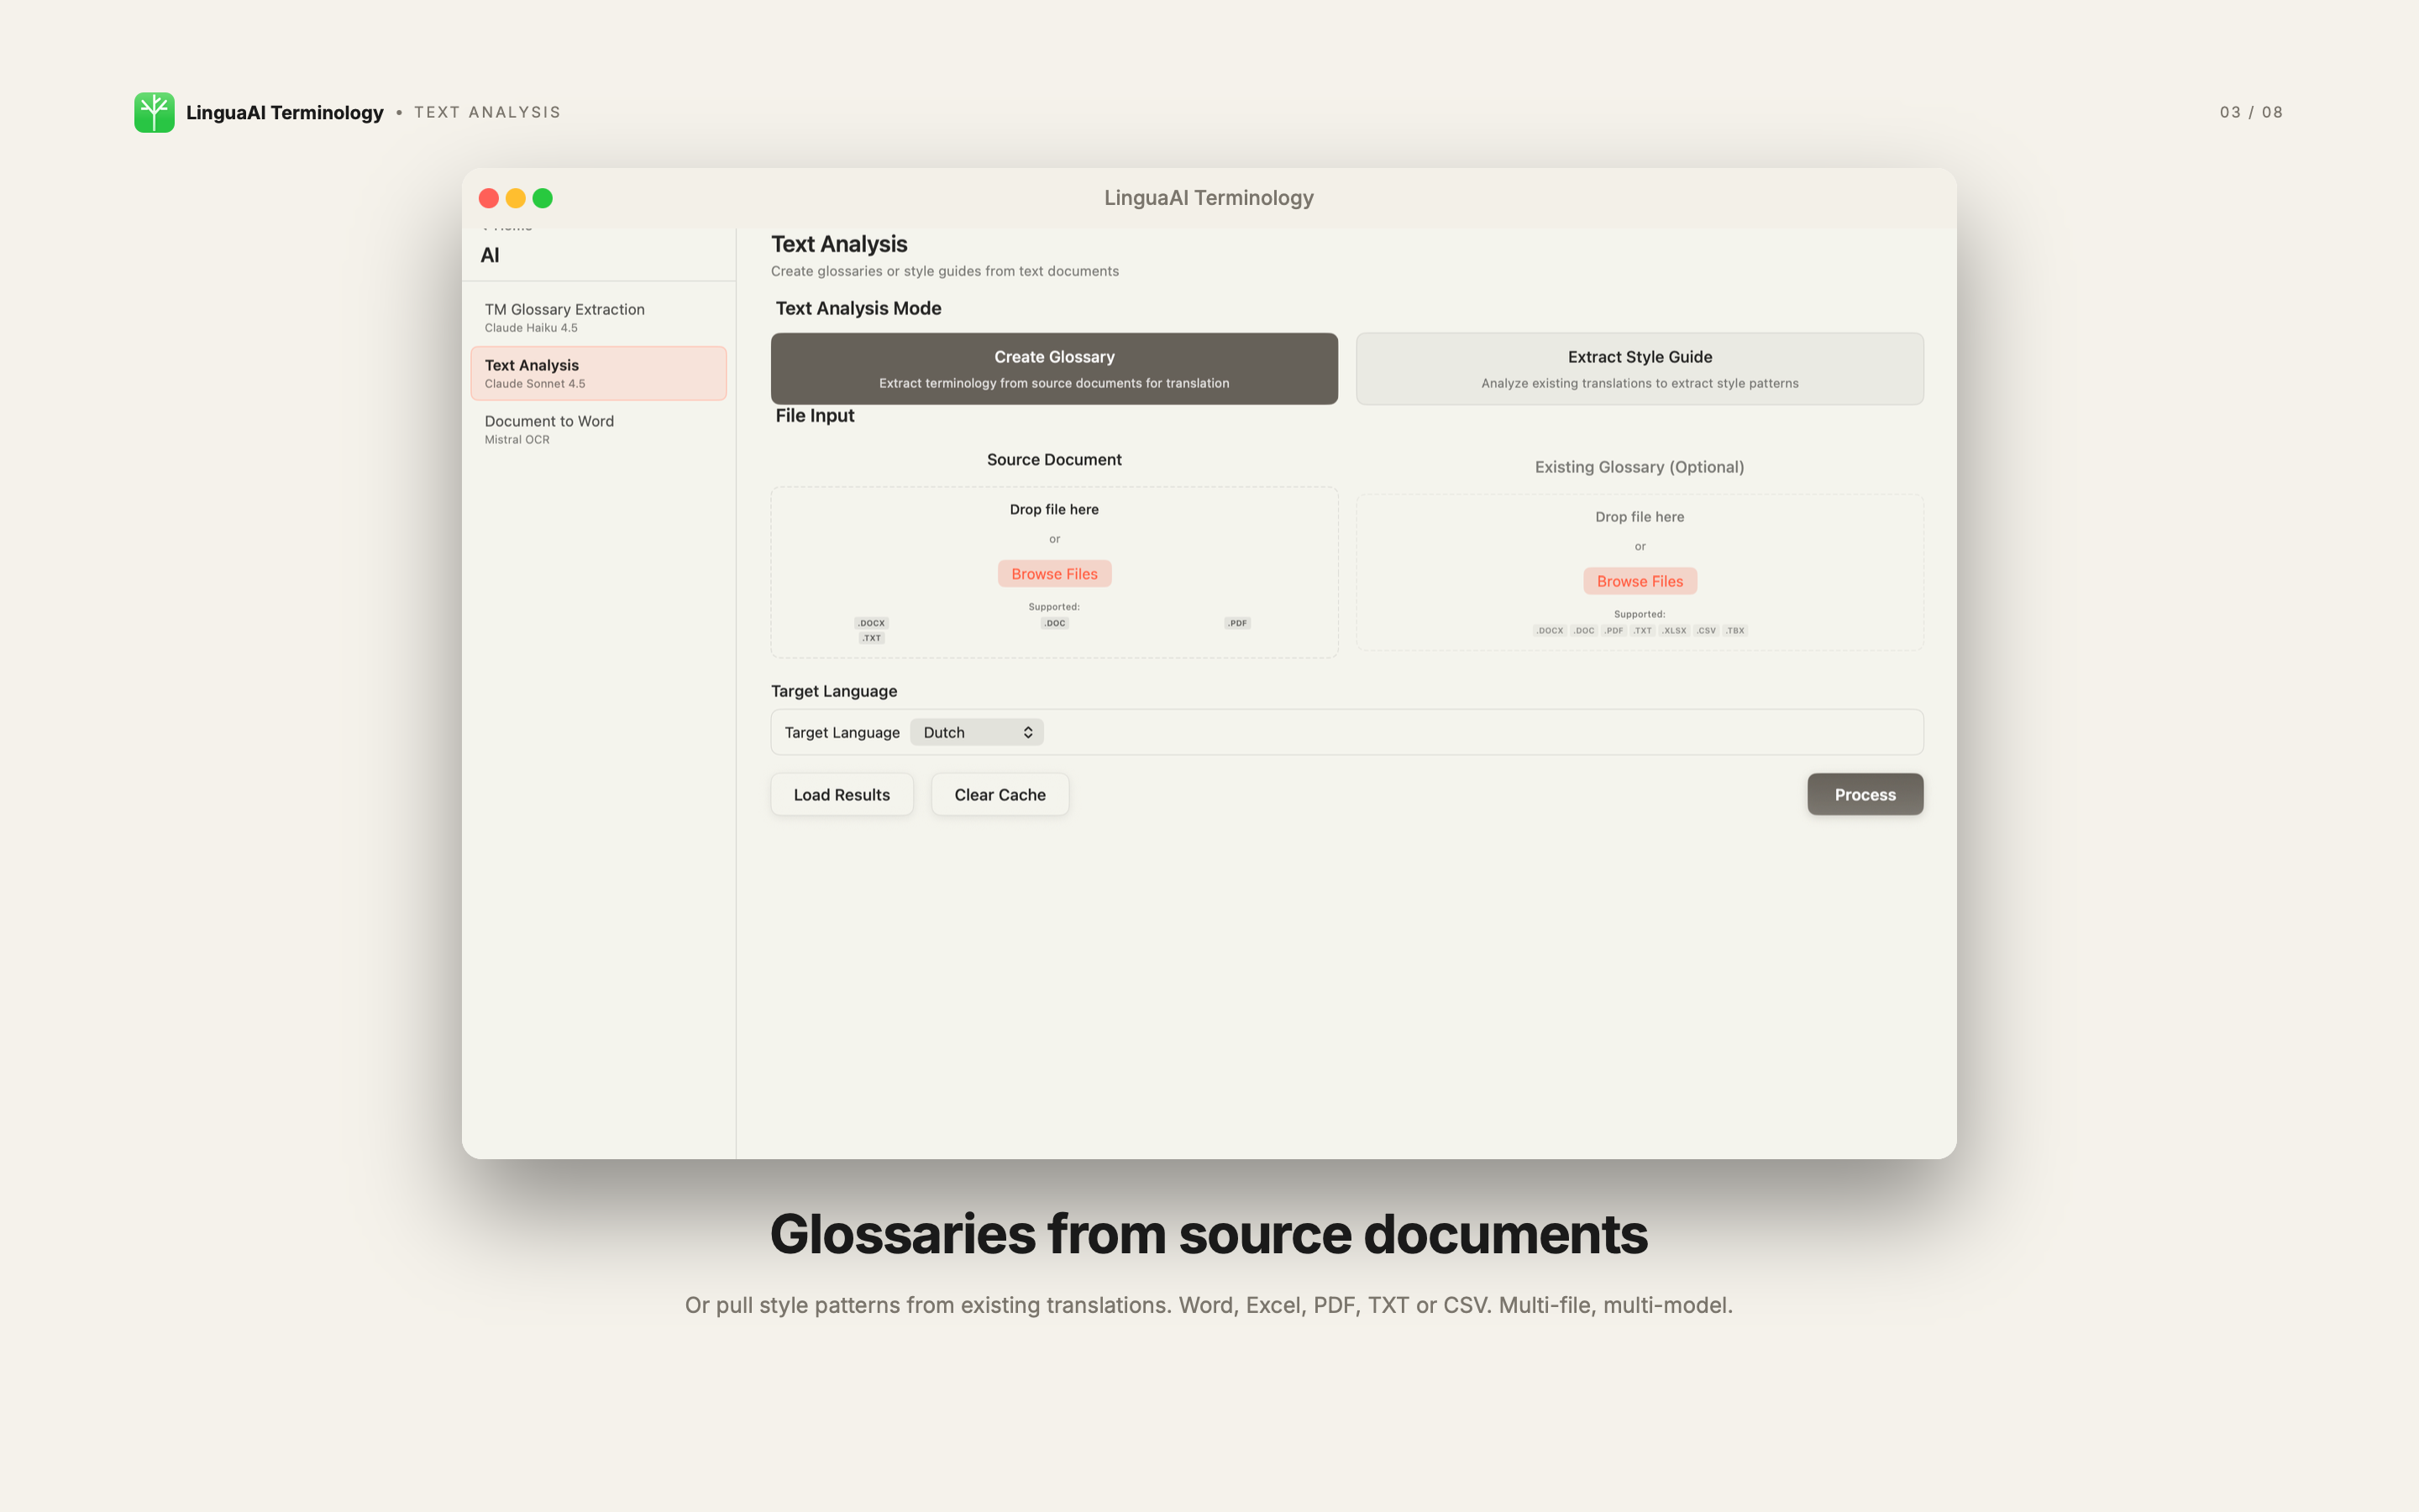2419x1512 pixels.
Task: Maximize window with green button
Action: point(543,198)
